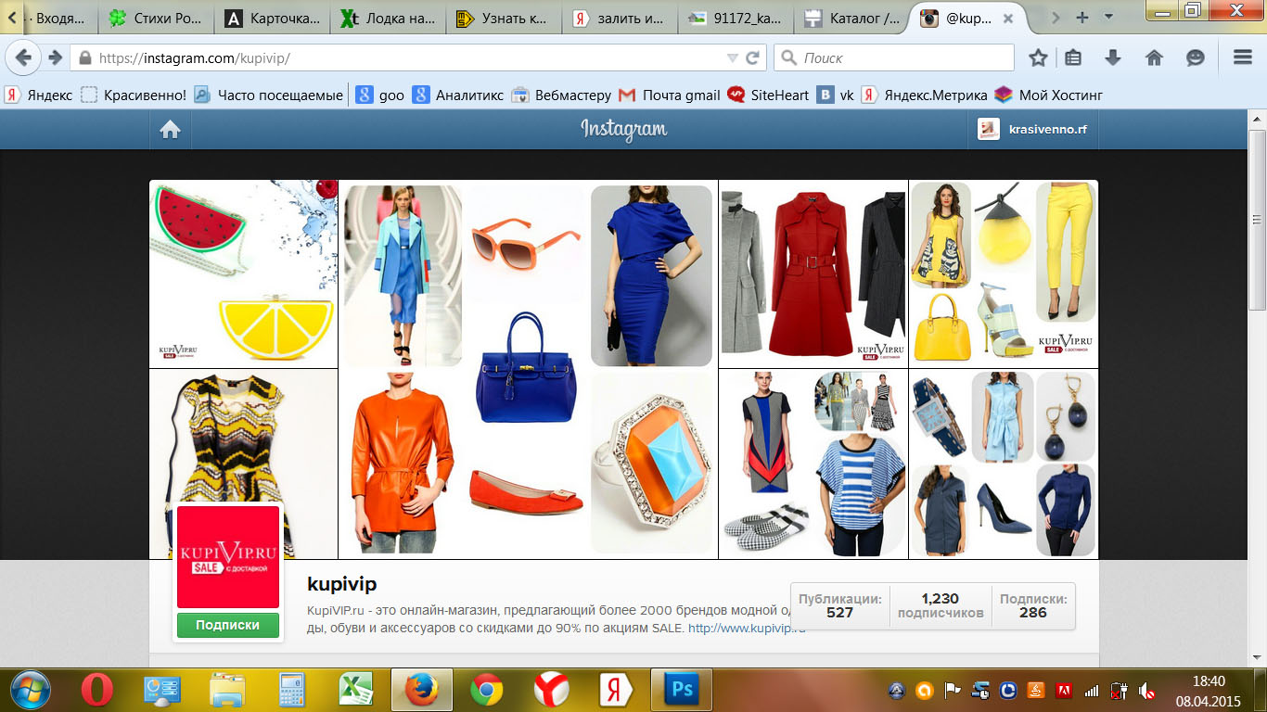Screen dimensions: 1267x712
Task: Open the yellow trousers collage photo
Action: (x=1004, y=274)
